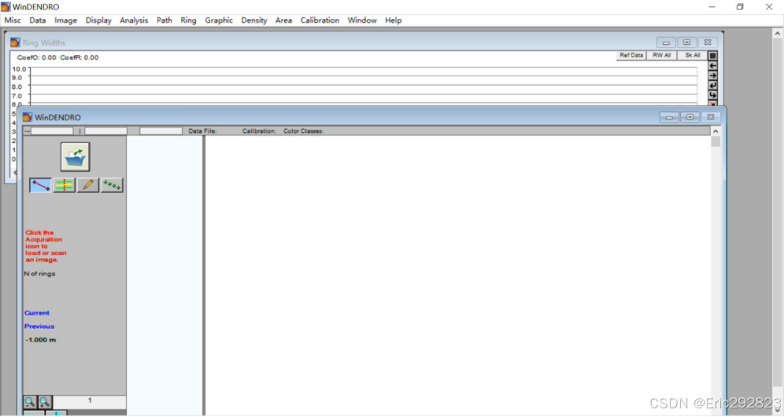Click the return-left arrow in Ring Widths window
Image resolution: width=784 pixels, height=417 pixels.
tap(712, 86)
